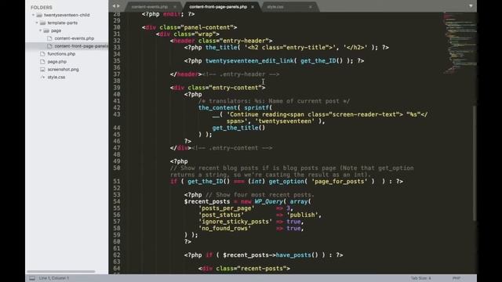Collapse the page folder arrow
The width and height of the screenshot is (502, 282).
pos(40,31)
